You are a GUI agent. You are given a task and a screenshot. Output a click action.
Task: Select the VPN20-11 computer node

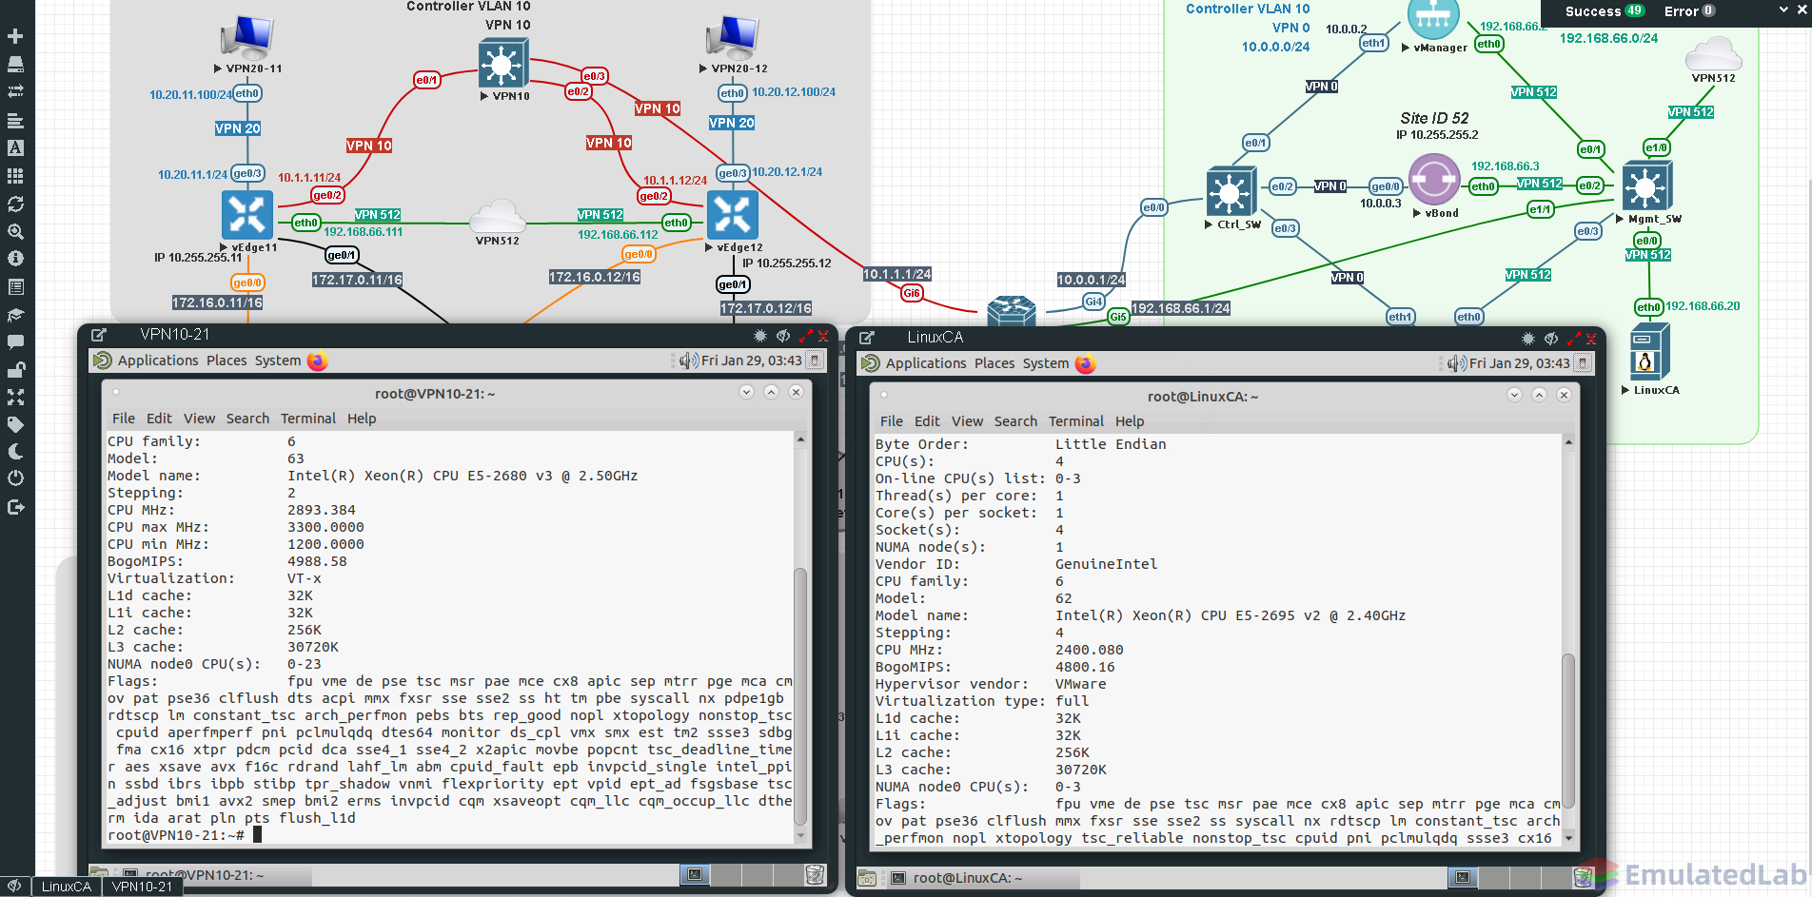tap(247, 38)
